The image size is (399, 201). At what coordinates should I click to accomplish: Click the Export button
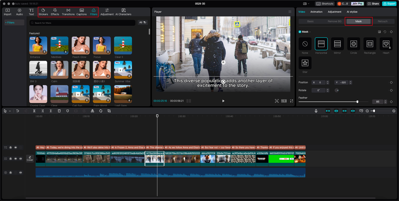pos(389,4)
